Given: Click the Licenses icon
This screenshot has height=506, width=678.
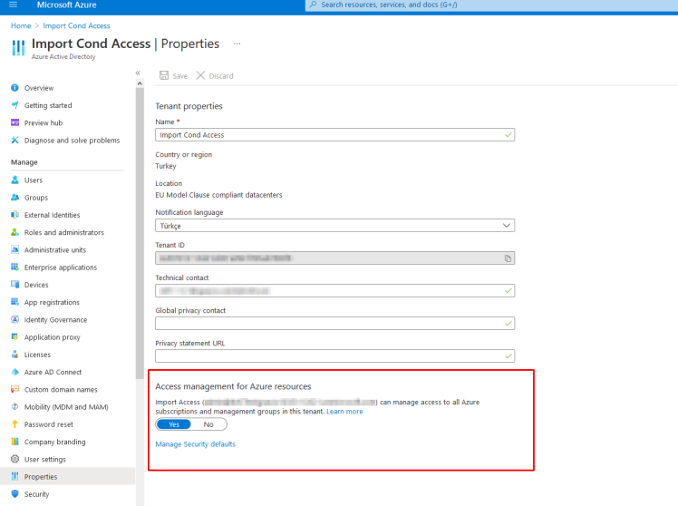Looking at the screenshot, I should point(15,355).
